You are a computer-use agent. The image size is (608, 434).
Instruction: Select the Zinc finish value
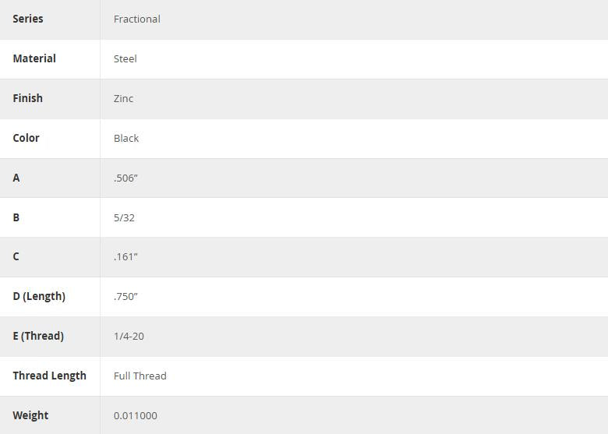click(124, 98)
